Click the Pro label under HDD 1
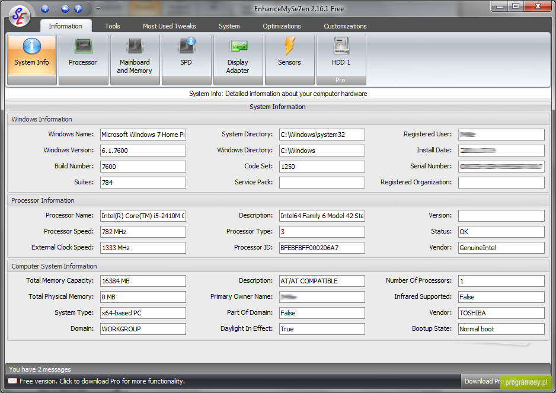The height and width of the screenshot is (393, 556). 340,80
